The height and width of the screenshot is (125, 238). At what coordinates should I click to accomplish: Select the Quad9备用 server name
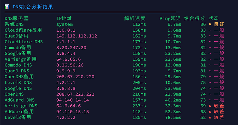(17, 36)
